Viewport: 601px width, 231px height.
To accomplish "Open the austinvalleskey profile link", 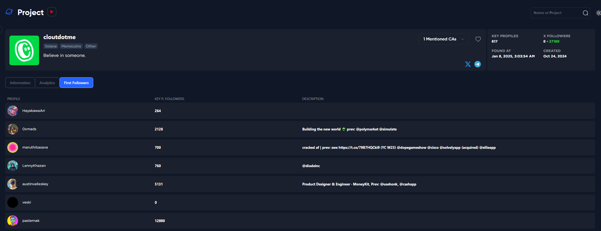I will tap(35, 184).
